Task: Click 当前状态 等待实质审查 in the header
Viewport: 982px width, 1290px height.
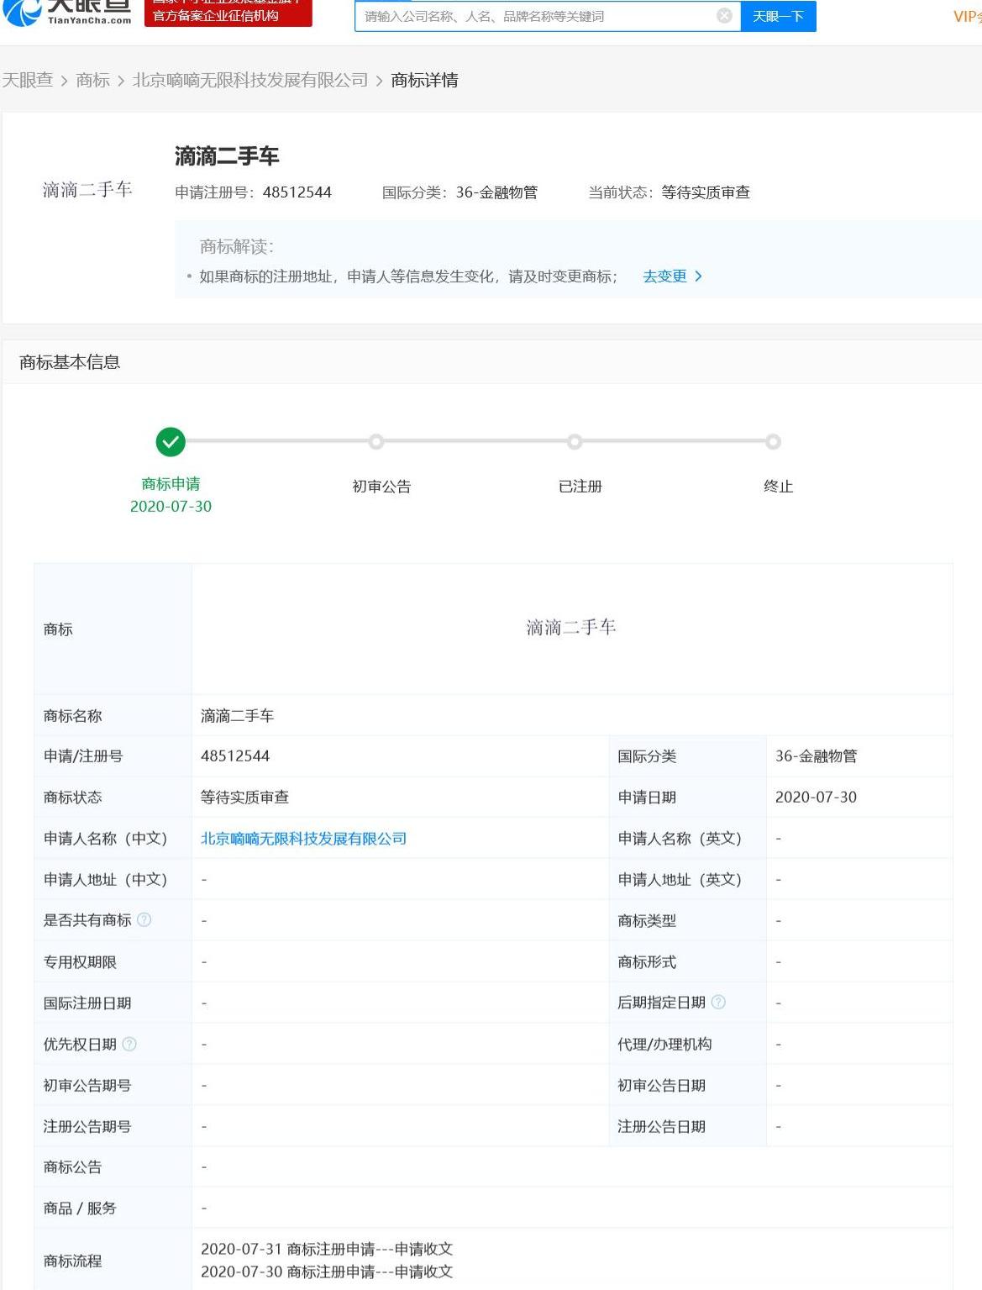Action: [x=669, y=192]
